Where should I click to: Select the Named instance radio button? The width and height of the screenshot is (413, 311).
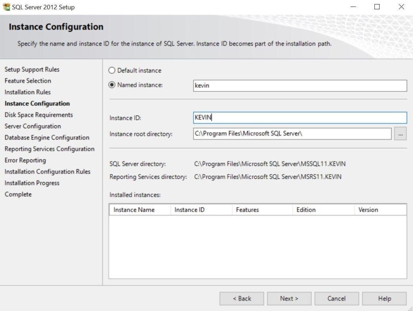tap(111, 85)
